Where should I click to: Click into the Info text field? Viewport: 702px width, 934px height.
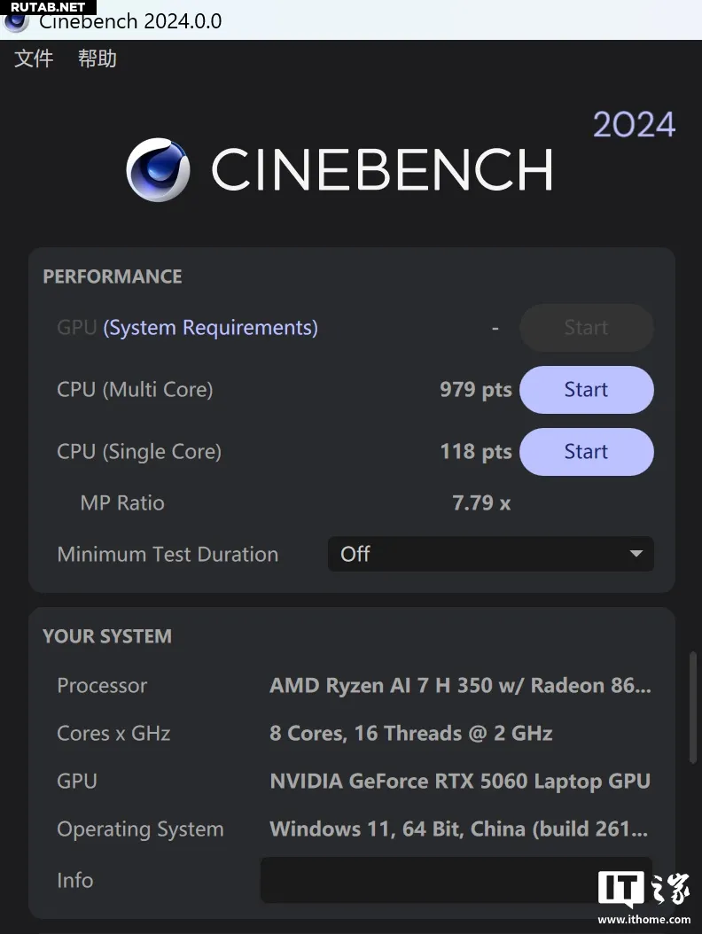[456, 880]
